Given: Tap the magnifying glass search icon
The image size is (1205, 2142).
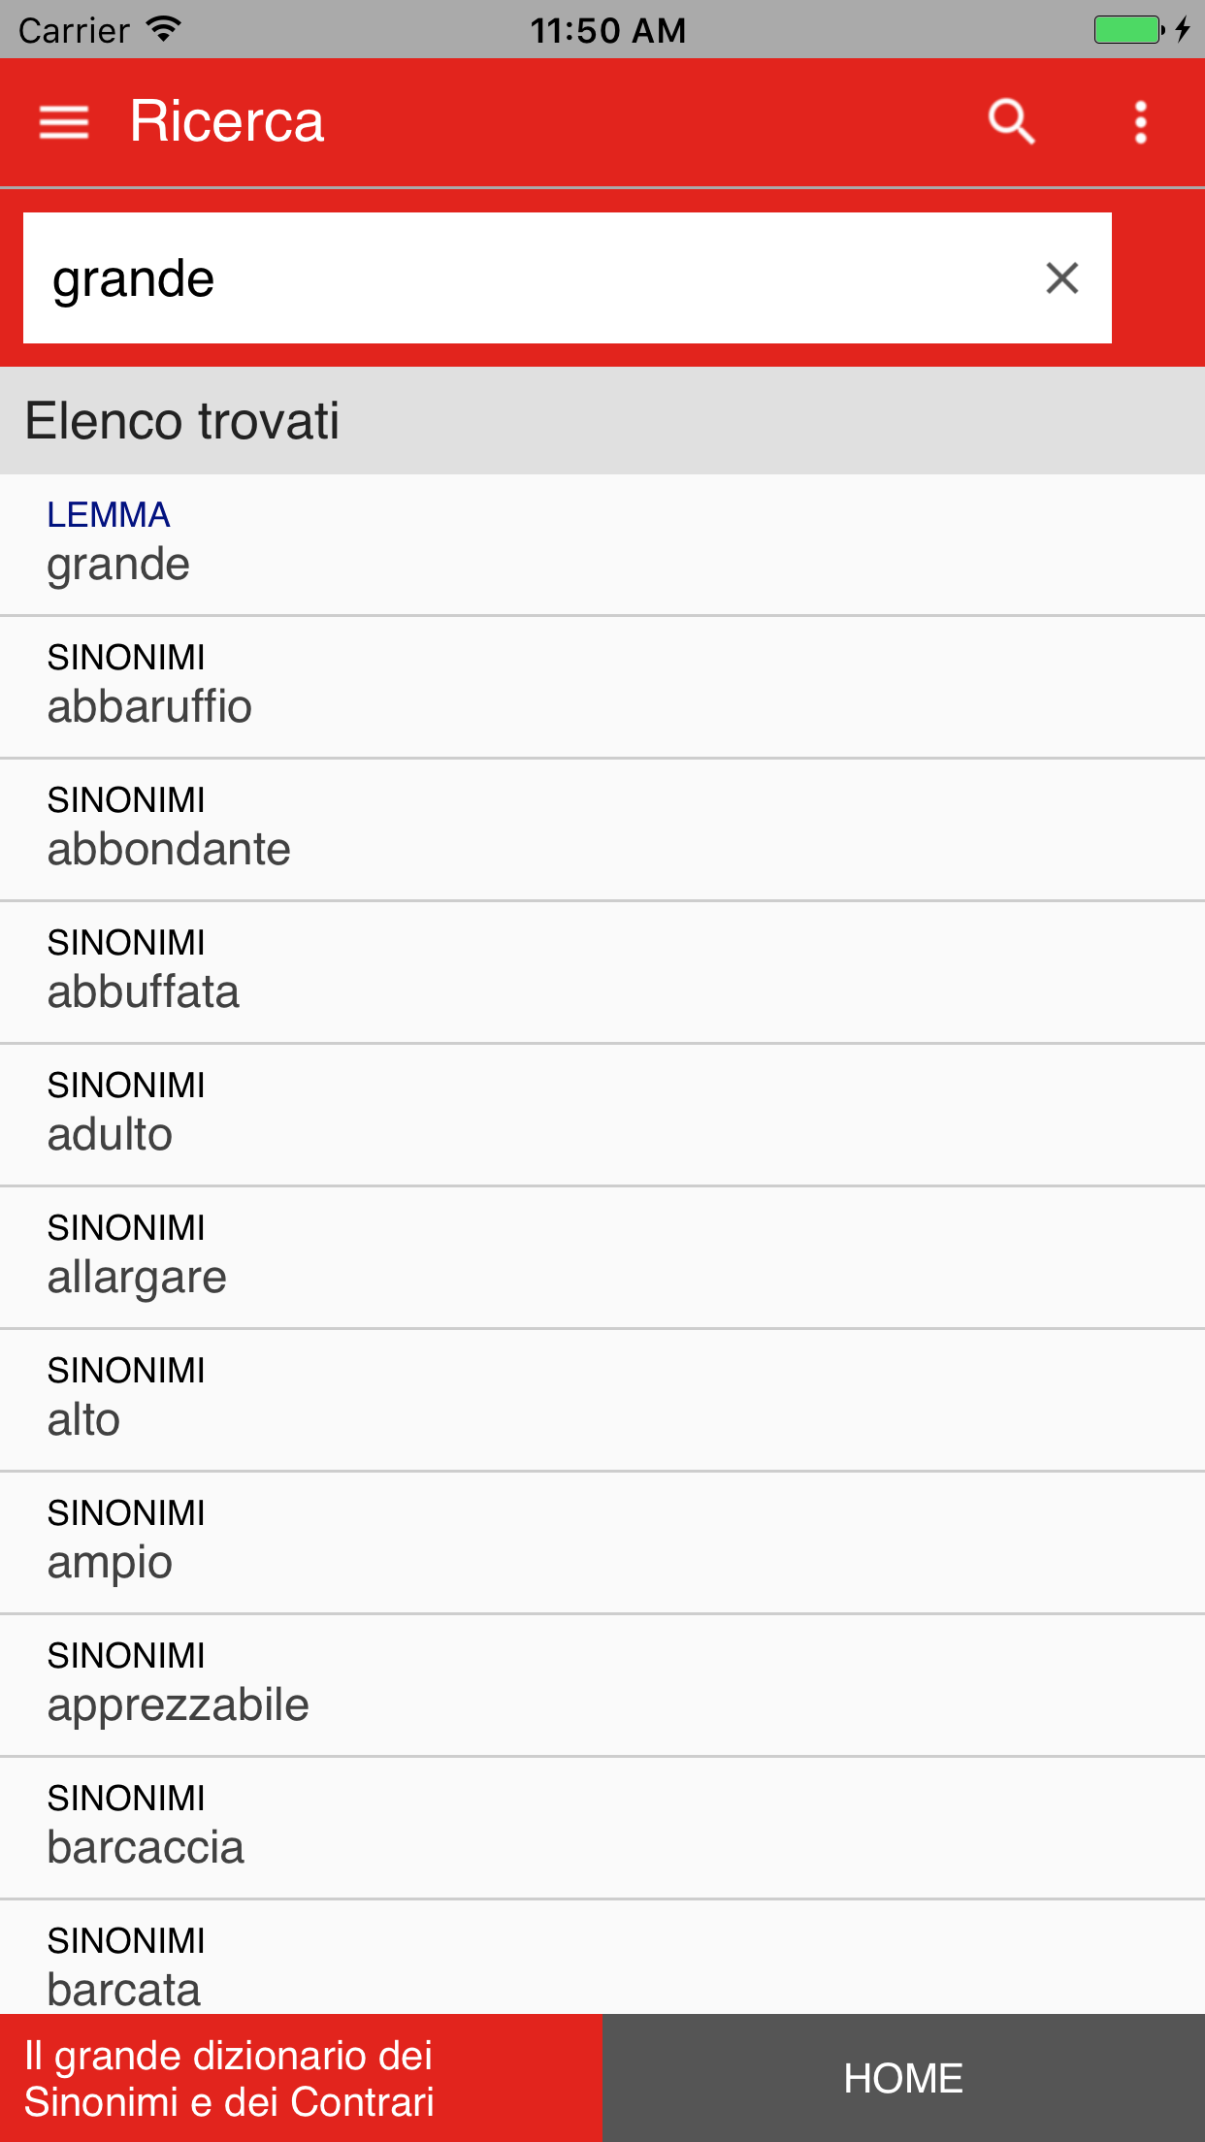Looking at the screenshot, I should (1011, 122).
